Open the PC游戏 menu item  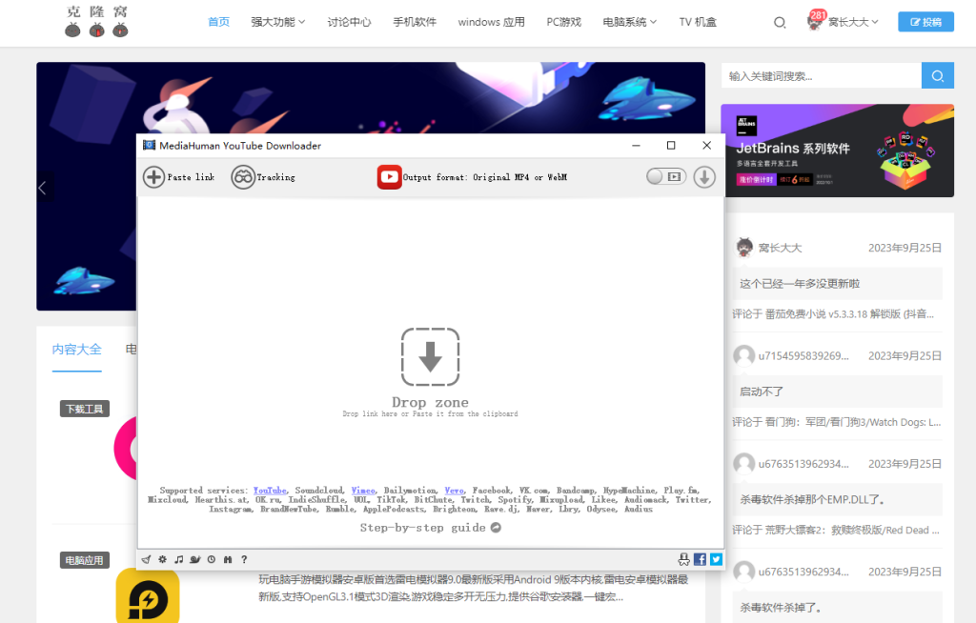[563, 22]
